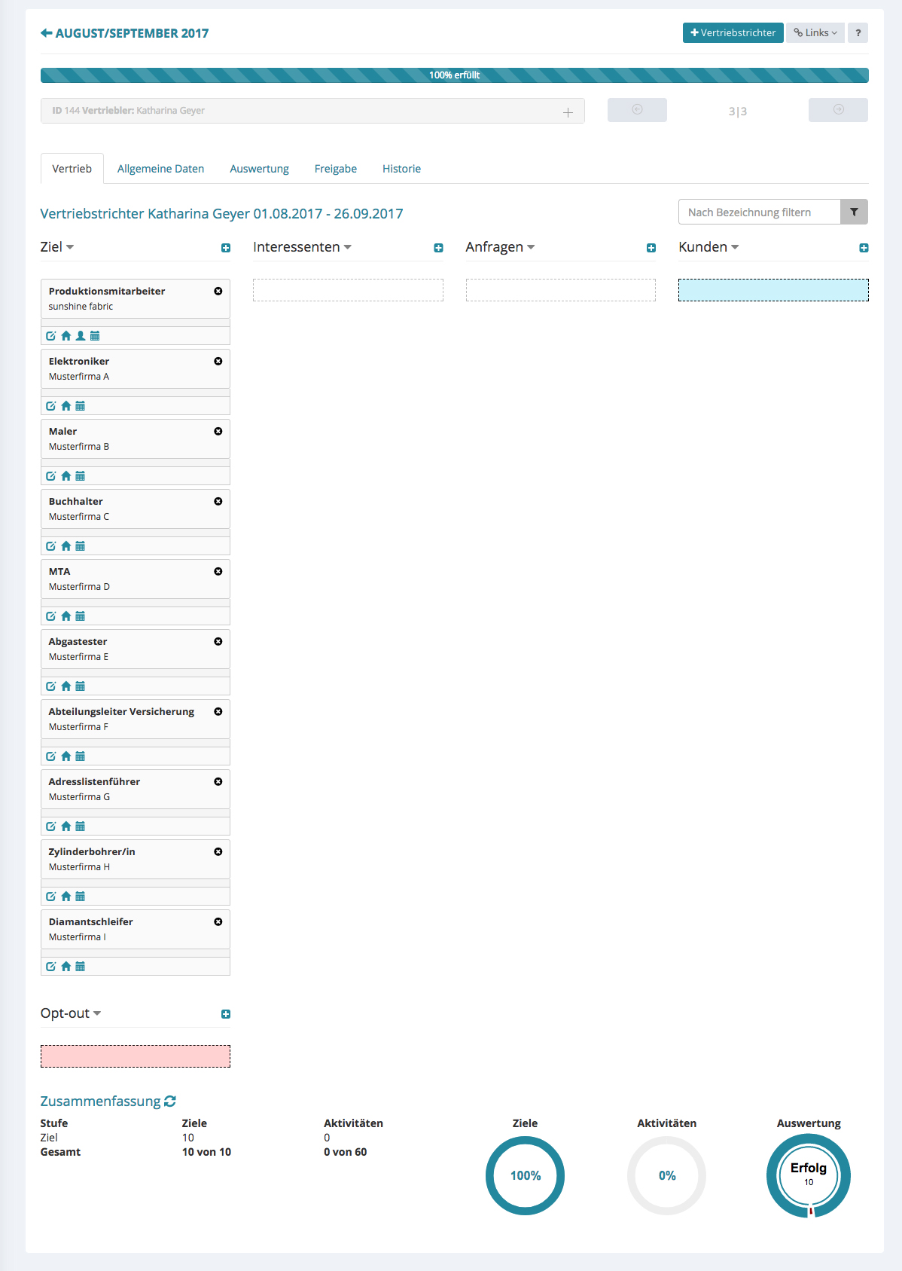Click plus icon next to Kunden header
Image resolution: width=902 pixels, height=1271 pixels.
(864, 248)
